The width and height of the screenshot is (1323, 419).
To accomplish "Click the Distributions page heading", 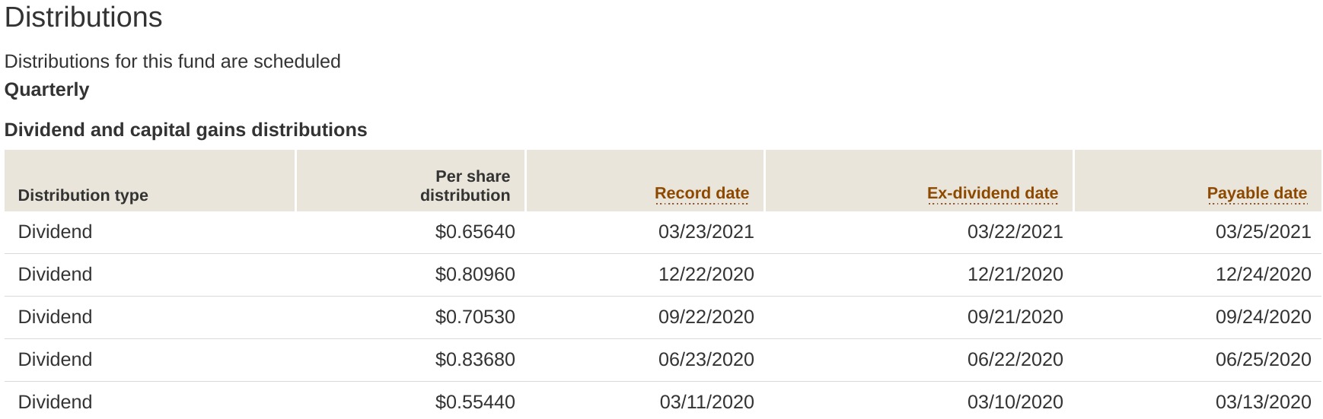I will (x=84, y=17).
